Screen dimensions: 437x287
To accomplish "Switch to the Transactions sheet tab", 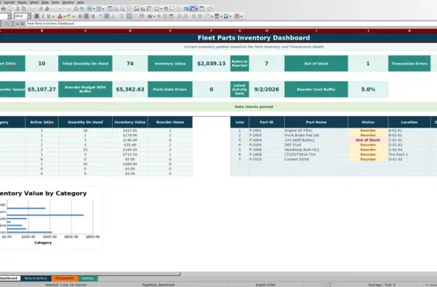I will click(x=65, y=278).
